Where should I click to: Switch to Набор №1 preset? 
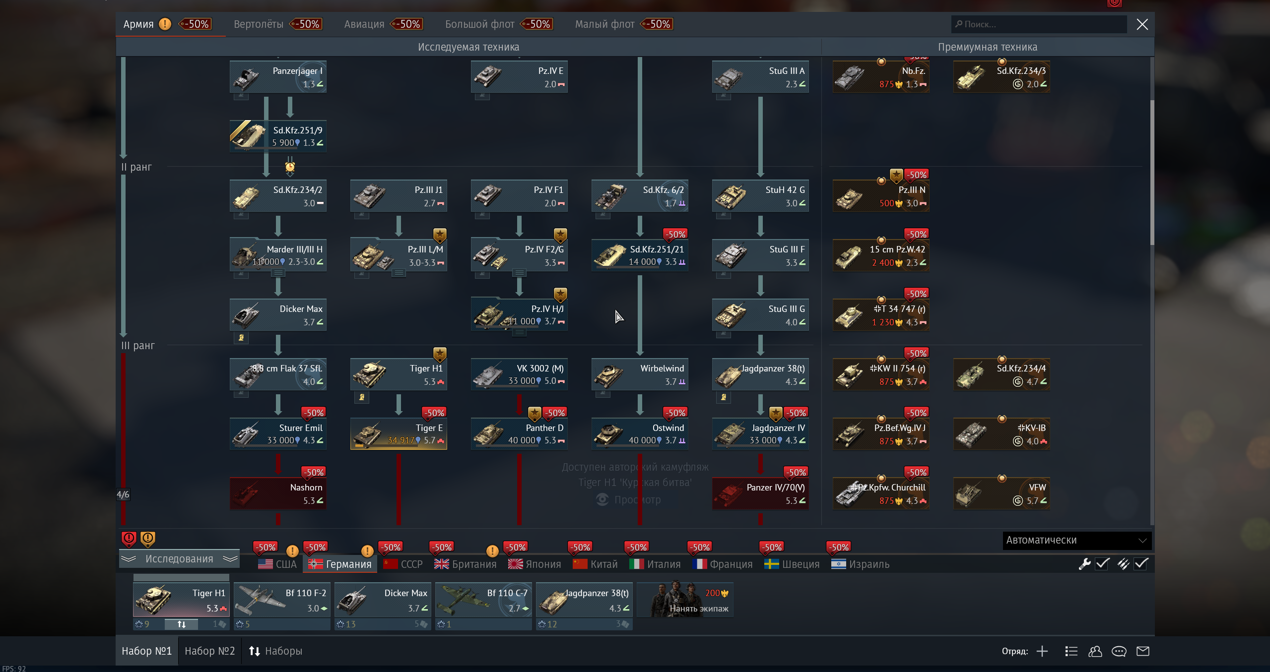pyautogui.click(x=146, y=651)
